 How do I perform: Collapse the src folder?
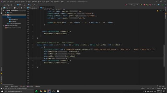(6, 17)
